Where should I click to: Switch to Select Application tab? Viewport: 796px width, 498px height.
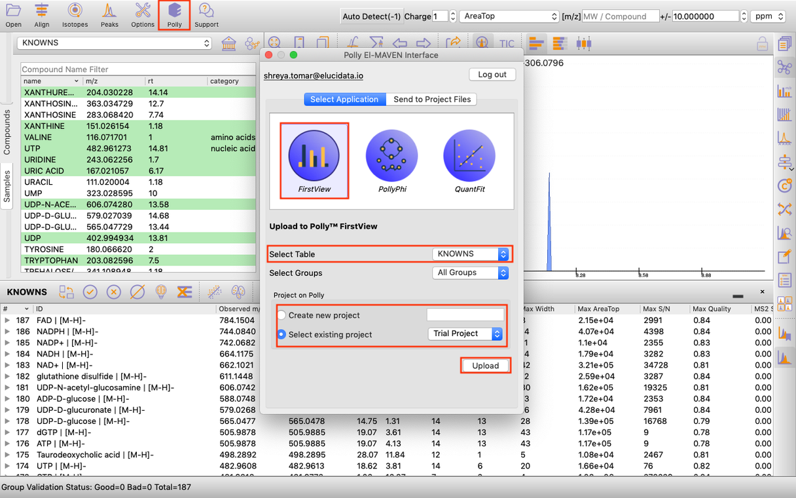tap(344, 99)
